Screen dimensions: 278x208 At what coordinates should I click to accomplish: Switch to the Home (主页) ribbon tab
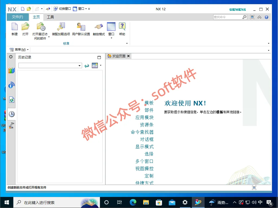point(36,17)
